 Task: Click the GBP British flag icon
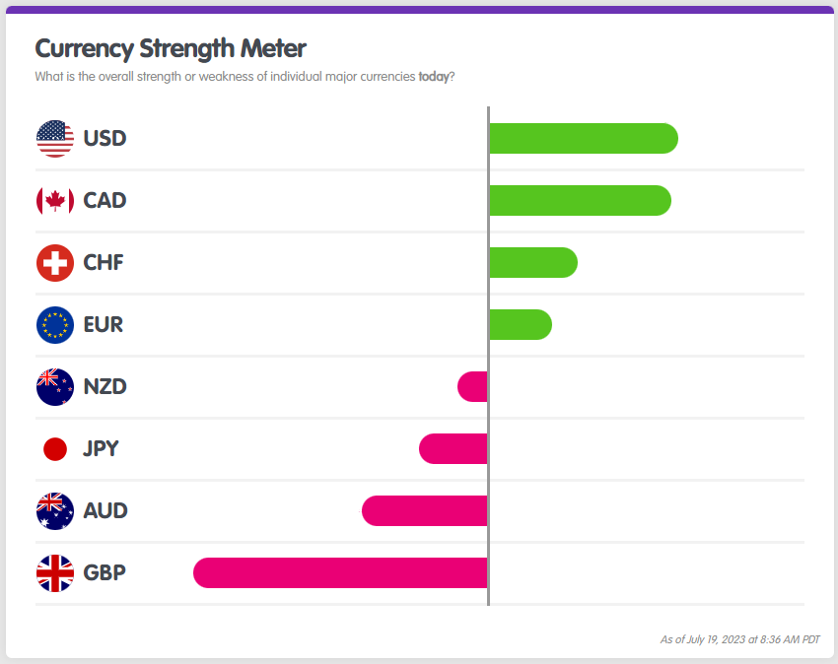(55, 573)
